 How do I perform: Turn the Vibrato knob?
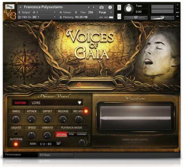pos(47,135)
